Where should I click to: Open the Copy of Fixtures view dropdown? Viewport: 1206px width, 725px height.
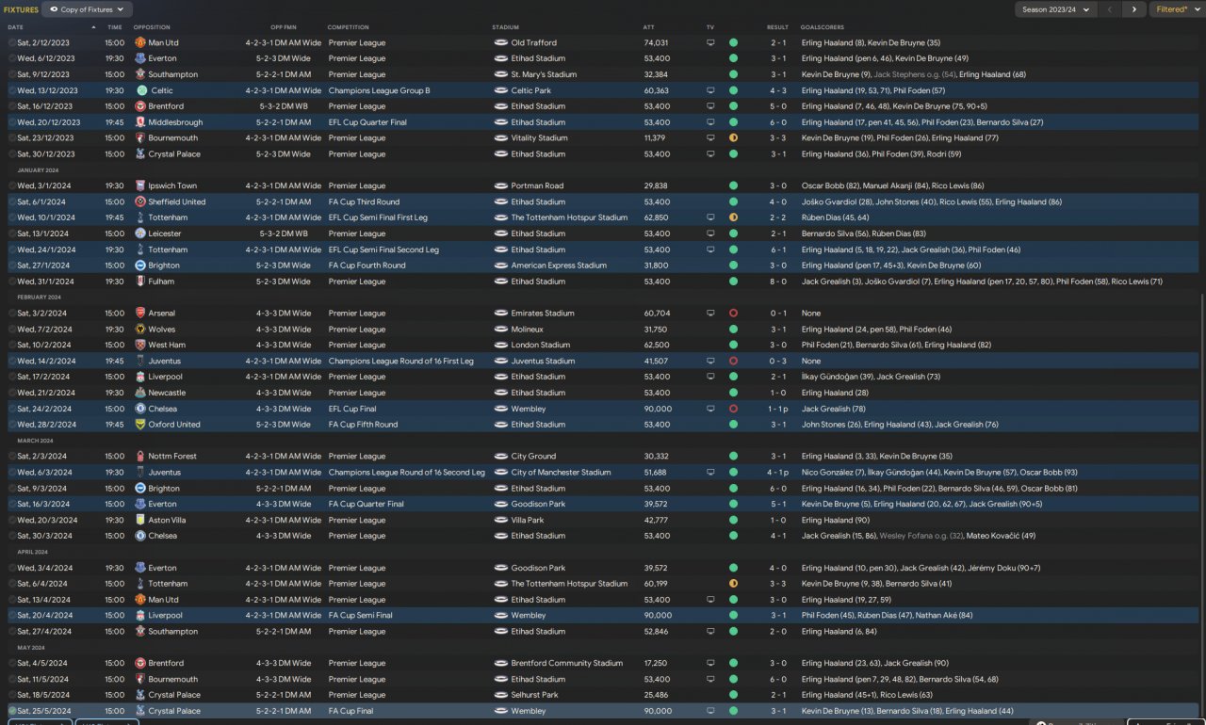pyautogui.click(x=86, y=9)
